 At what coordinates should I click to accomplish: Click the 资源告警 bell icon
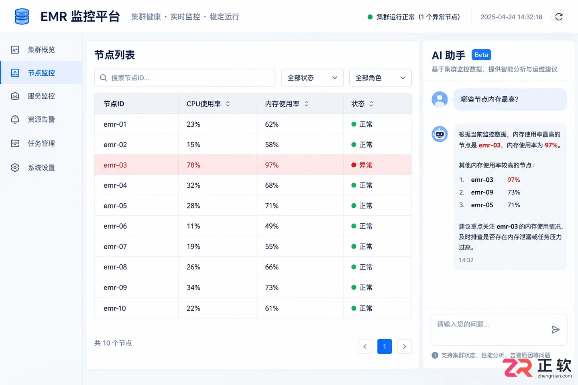click(x=15, y=120)
